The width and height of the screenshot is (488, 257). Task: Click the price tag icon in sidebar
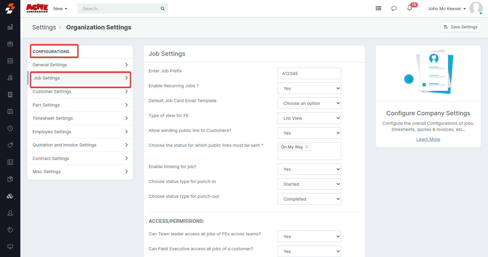10,145
